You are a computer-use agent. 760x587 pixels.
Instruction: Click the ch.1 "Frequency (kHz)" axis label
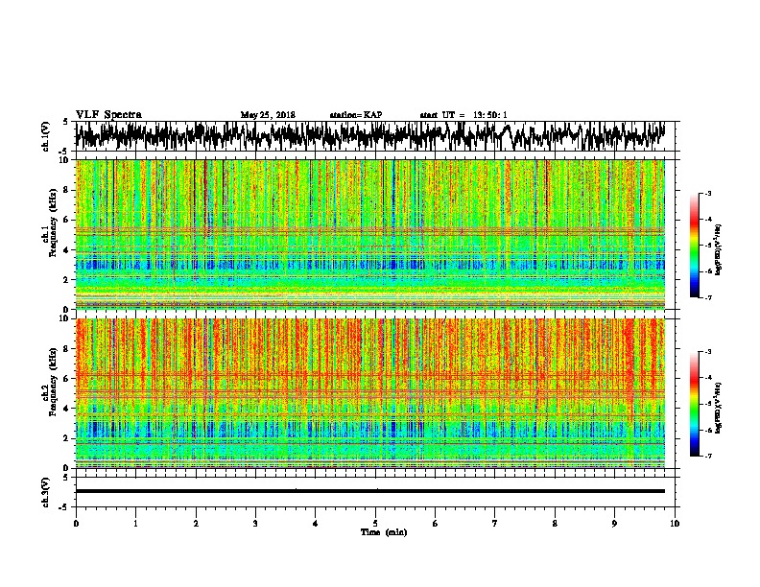pos(53,223)
